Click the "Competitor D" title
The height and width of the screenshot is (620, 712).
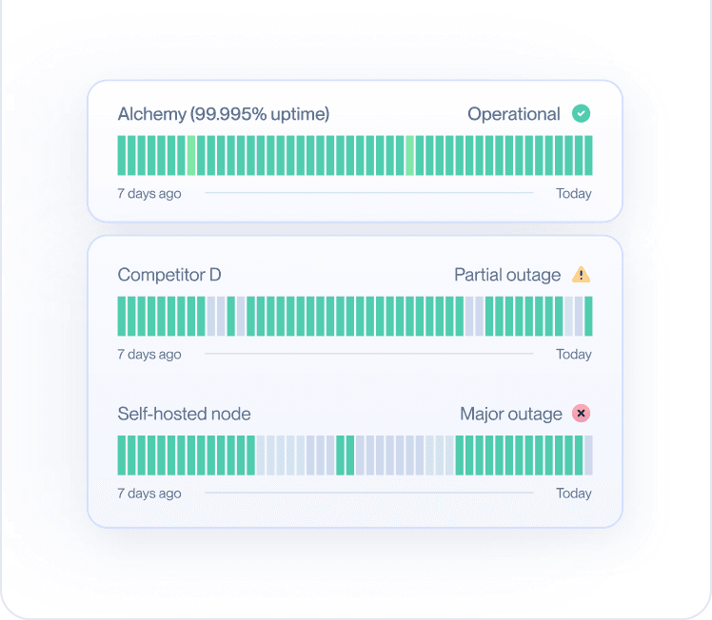click(x=169, y=275)
